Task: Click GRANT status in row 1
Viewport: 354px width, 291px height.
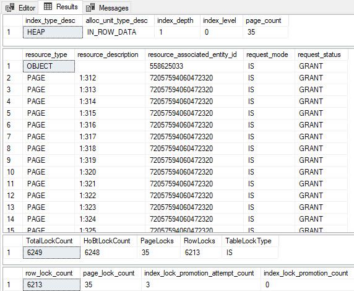Action: pyautogui.click(x=321, y=66)
